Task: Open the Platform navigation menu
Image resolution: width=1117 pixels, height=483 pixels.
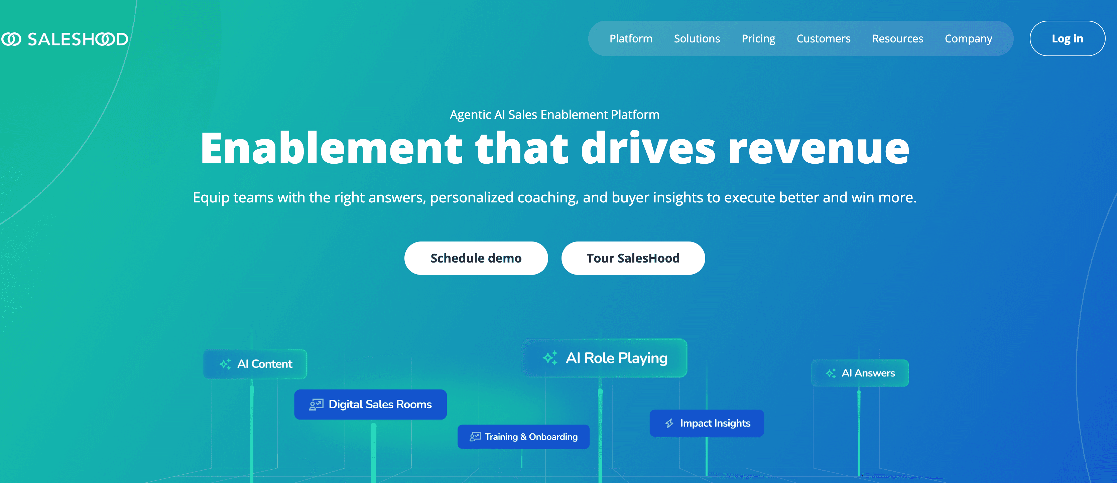Action: [x=630, y=38]
